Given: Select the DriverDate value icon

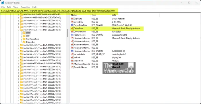Looking at the screenshot, I should pyautogui.click(x=72, y=22).
